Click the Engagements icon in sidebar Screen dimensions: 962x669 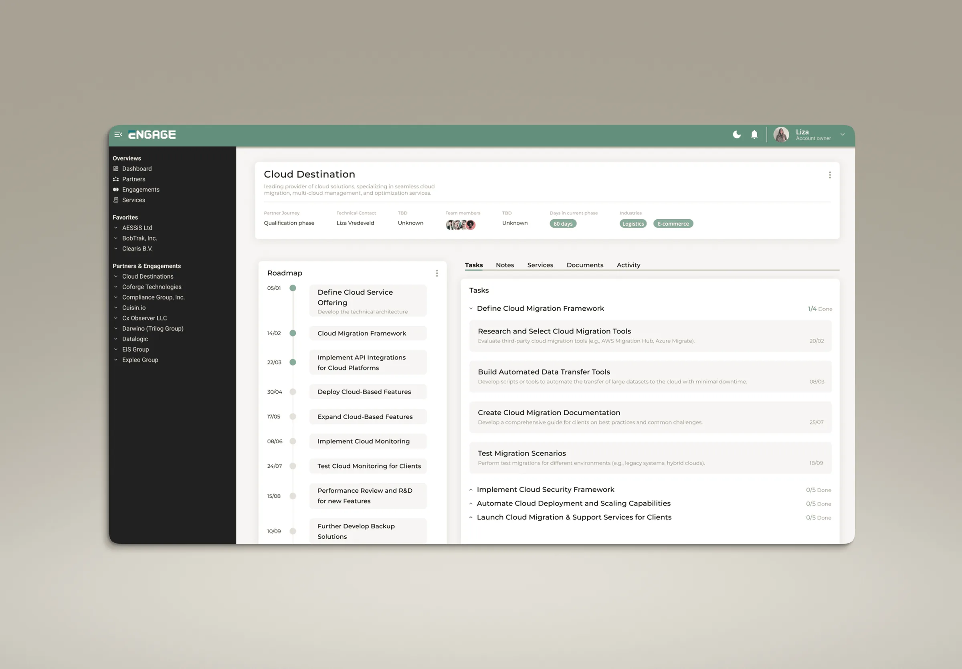click(x=116, y=190)
